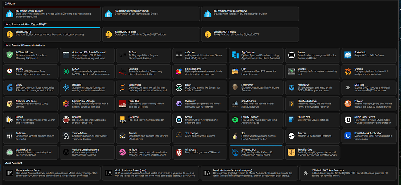Open the ESPHome Device Builder (beta) card
The height and width of the screenshot is (185, 401).
pos(151,14)
